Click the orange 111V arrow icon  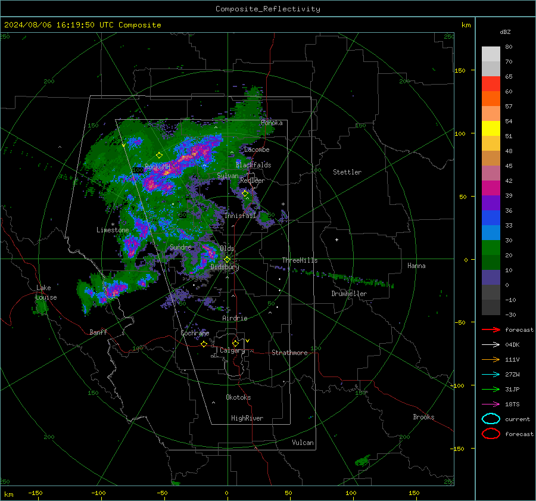tap(491, 359)
